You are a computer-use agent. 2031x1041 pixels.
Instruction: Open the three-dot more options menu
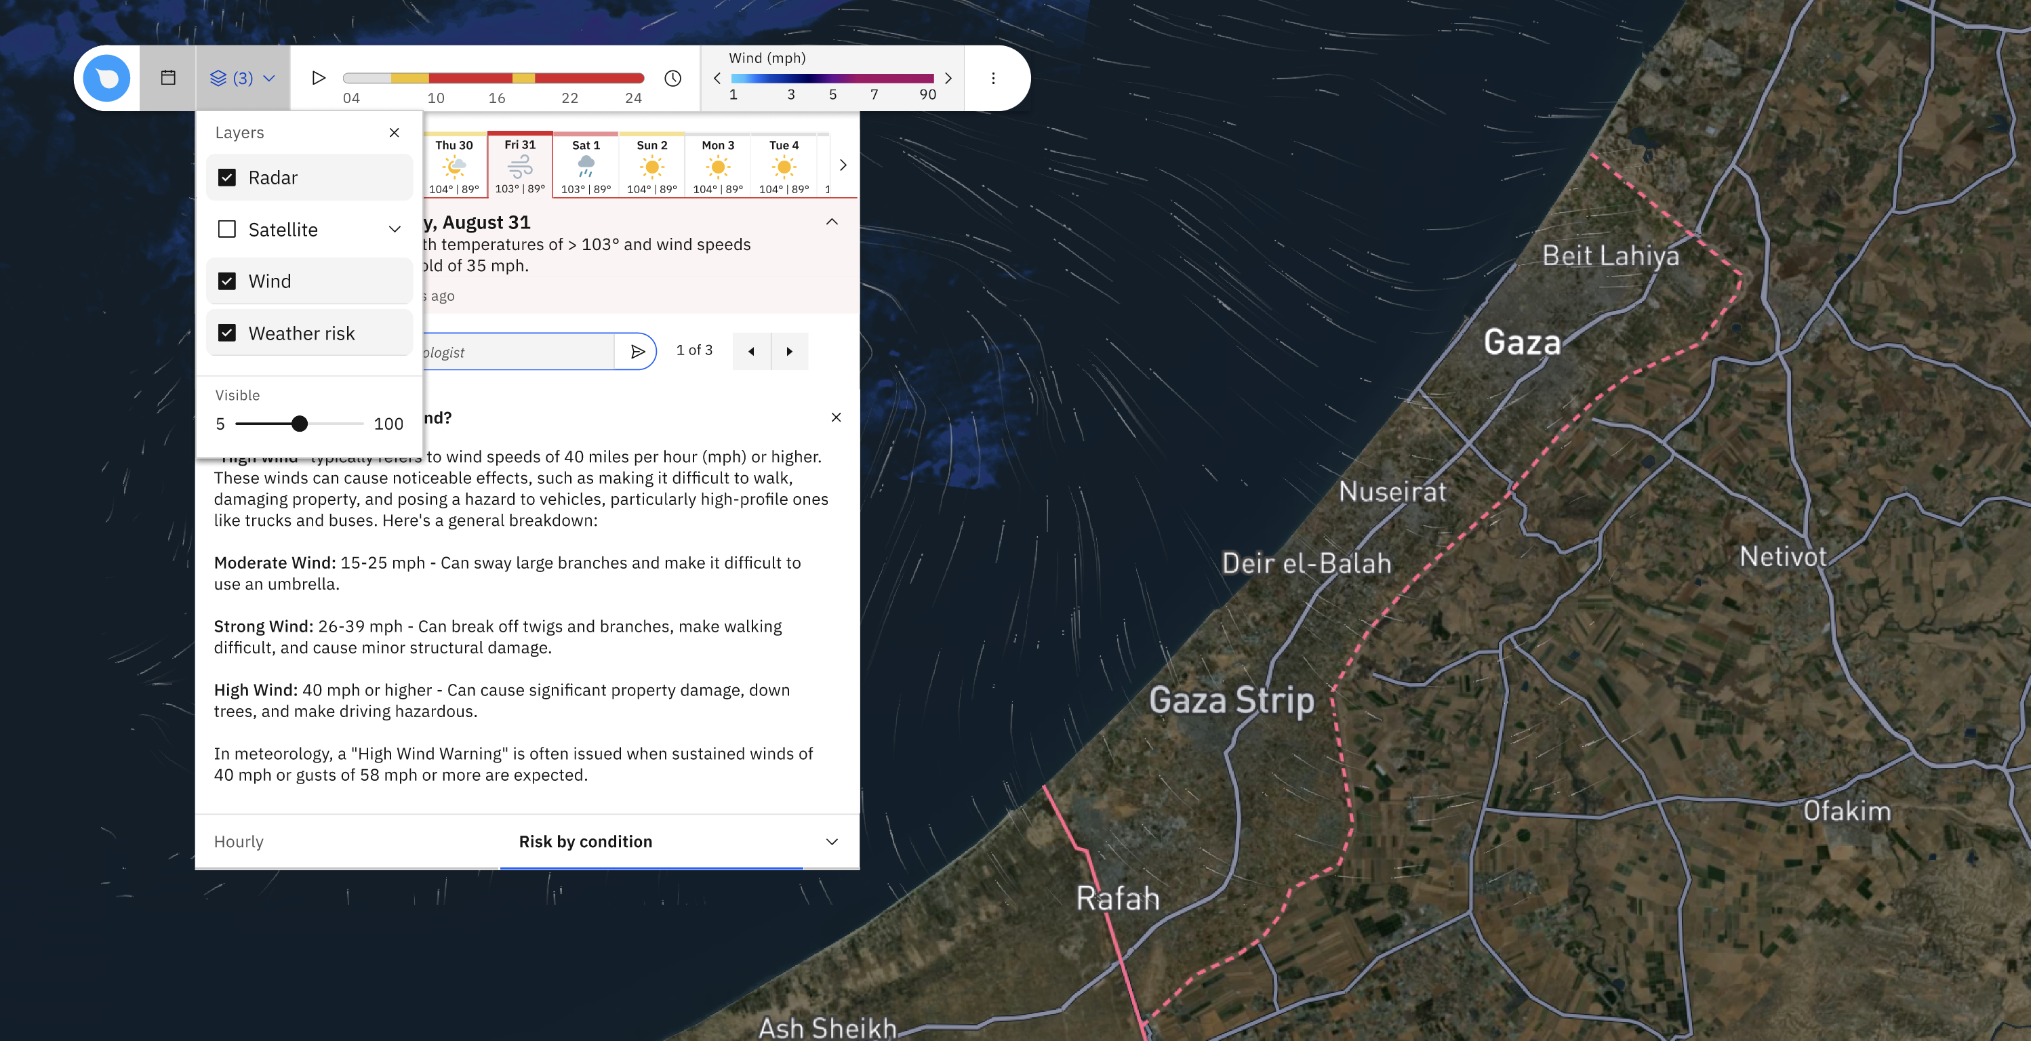993,78
